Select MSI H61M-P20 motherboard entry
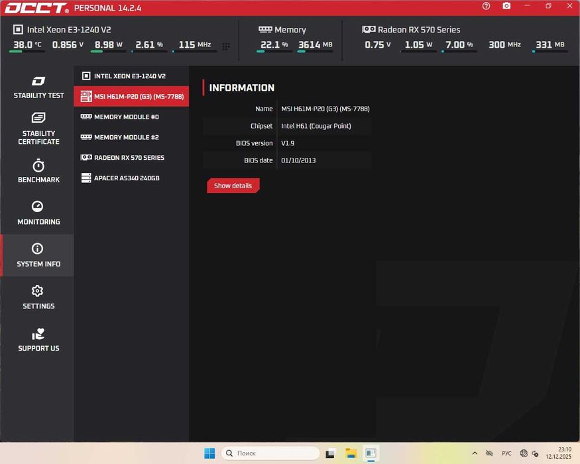580x464 pixels. coord(131,96)
